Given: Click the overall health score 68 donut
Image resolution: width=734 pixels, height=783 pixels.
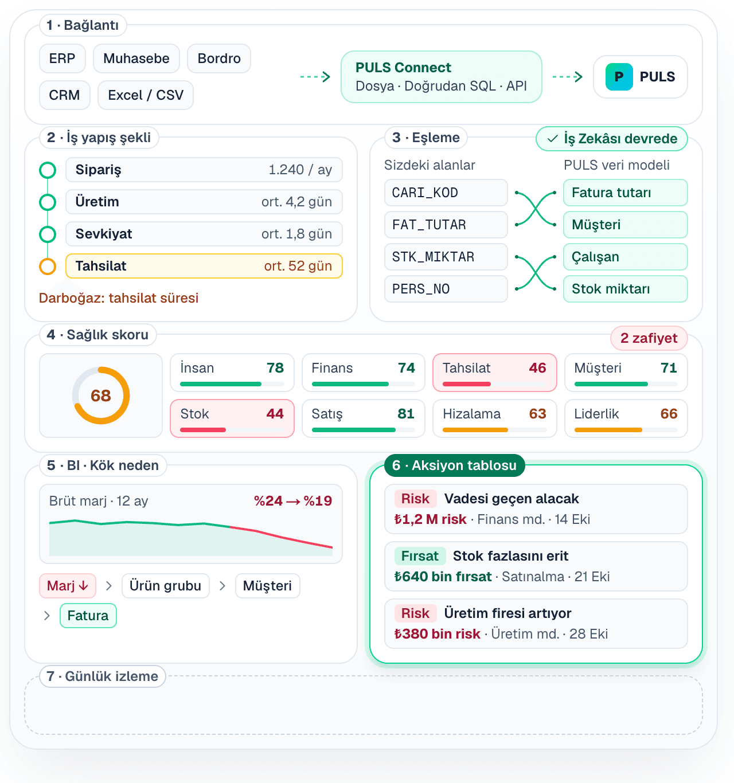Looking at the screenshot, I should [101, 396].
